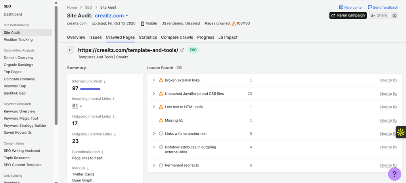Viewport: 406px width, 183px height.
Task: Expand Nofollow attributes in outgoing external links
Action: point(154,147)
